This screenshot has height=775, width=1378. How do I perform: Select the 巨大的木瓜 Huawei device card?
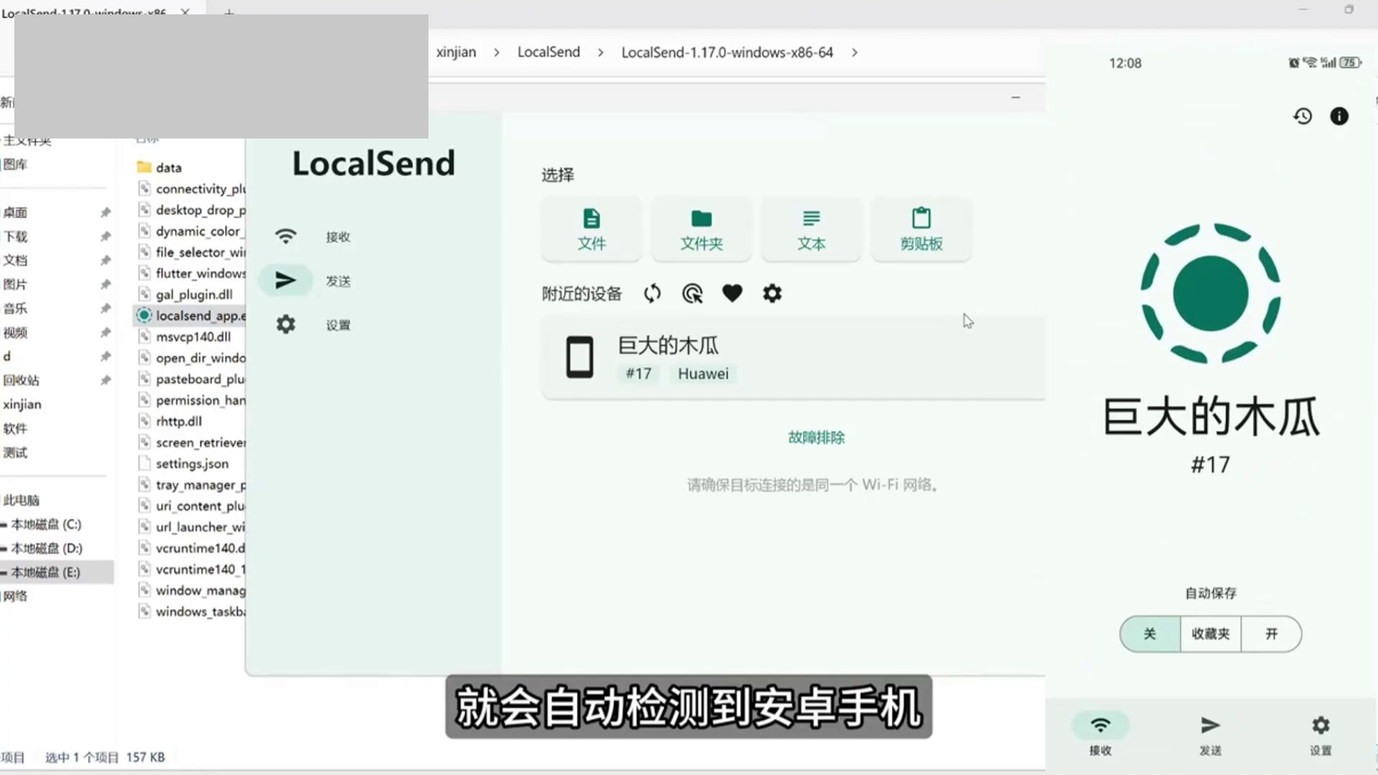tap(793, 358)
